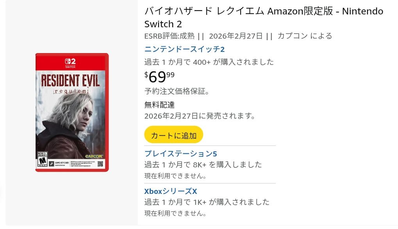Viewport: 398px width, 229px height.
Task: Click the ESRB M rating icon
Action: [42, 159]
